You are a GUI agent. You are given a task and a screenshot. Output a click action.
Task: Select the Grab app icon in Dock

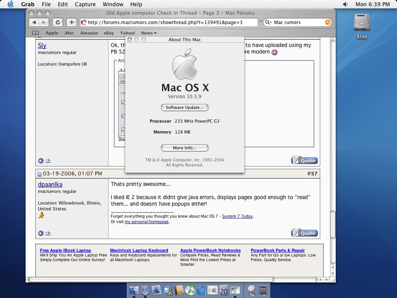(235, 290)
